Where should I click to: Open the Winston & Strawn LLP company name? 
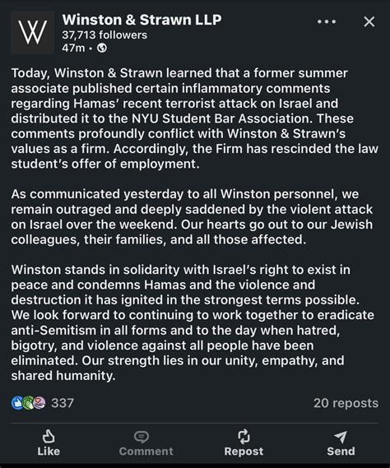[142, 20]
